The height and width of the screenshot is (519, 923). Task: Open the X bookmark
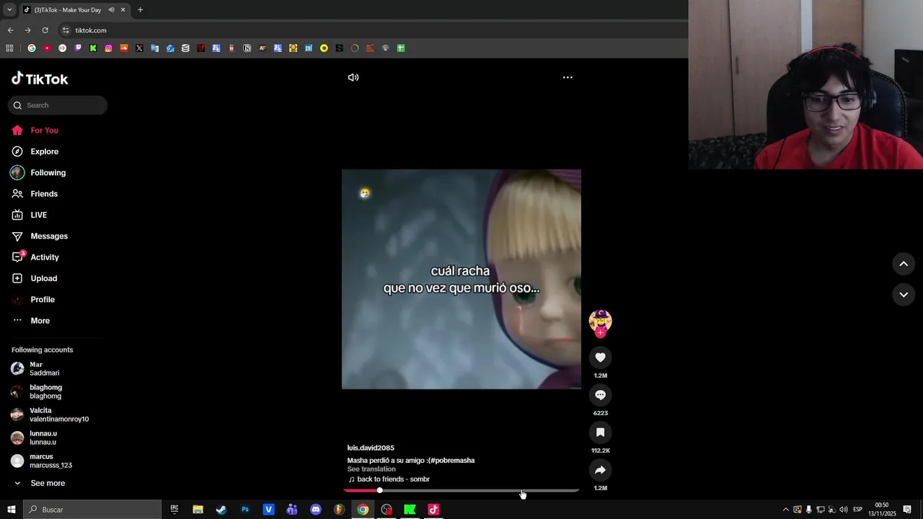coord(139,48)
